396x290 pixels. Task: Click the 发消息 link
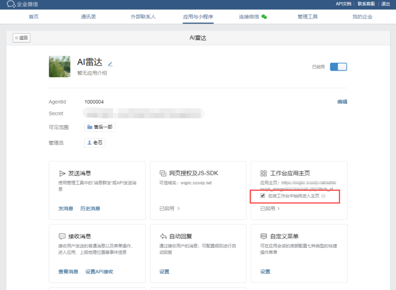(66, 208)
